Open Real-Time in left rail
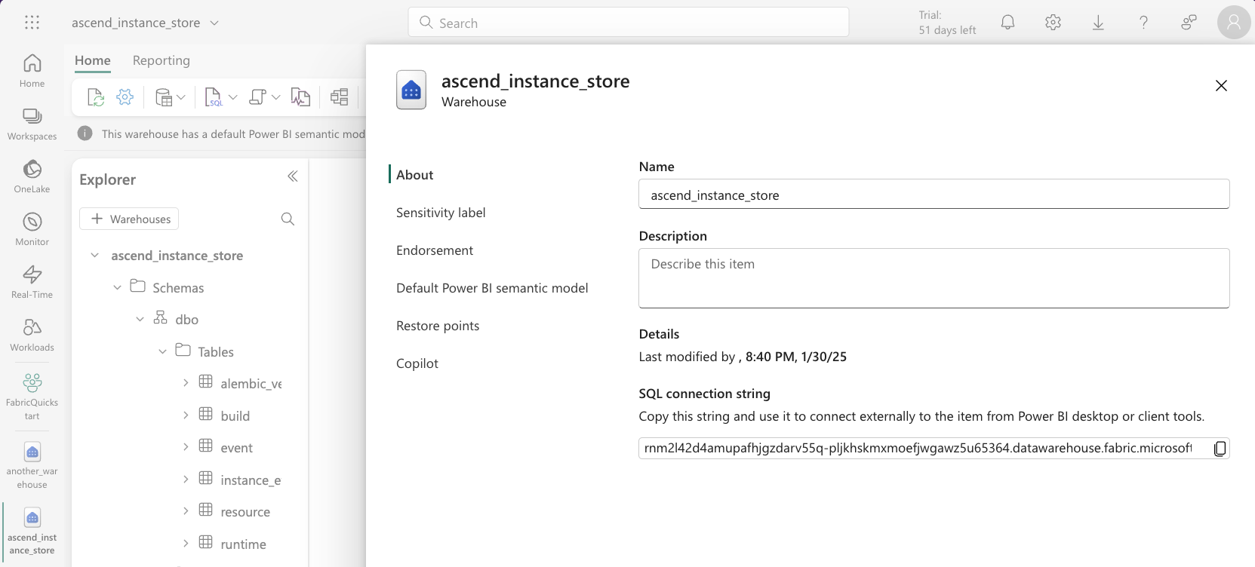 click(32, 282)
